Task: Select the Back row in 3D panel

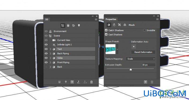Action: (72, 67)
